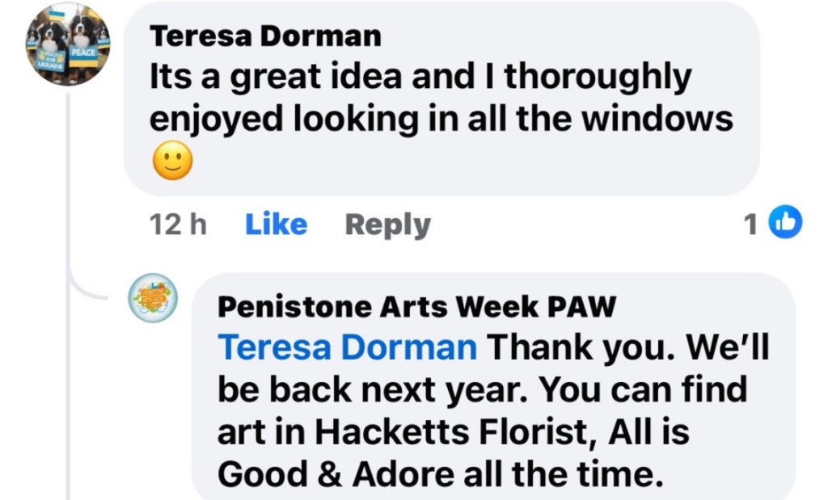Click Teresa Dorman's dog profile picture
Viewport: 828px width, 500px height.
(67, 45)
